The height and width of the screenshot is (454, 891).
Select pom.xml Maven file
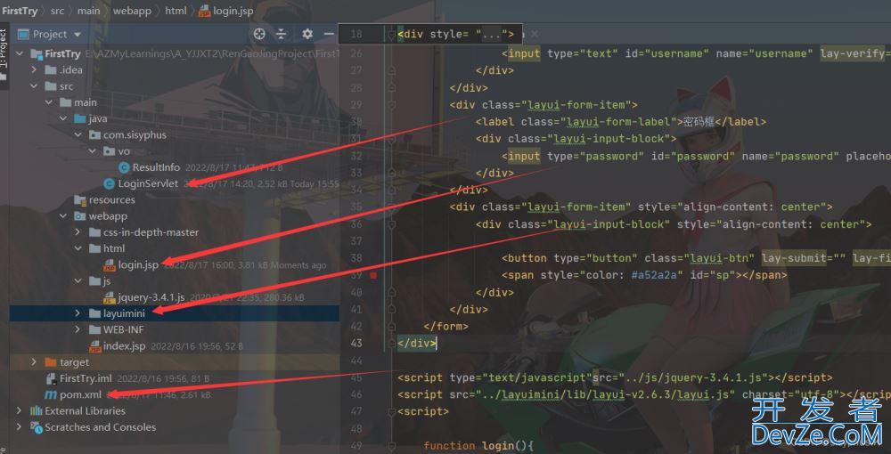80,395
